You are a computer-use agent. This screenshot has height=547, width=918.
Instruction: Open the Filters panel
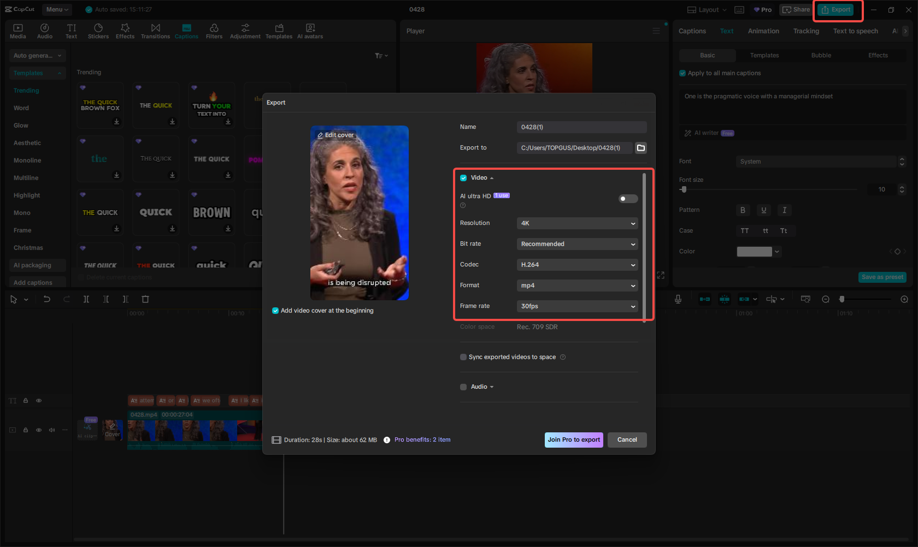(x=214, y=30)
